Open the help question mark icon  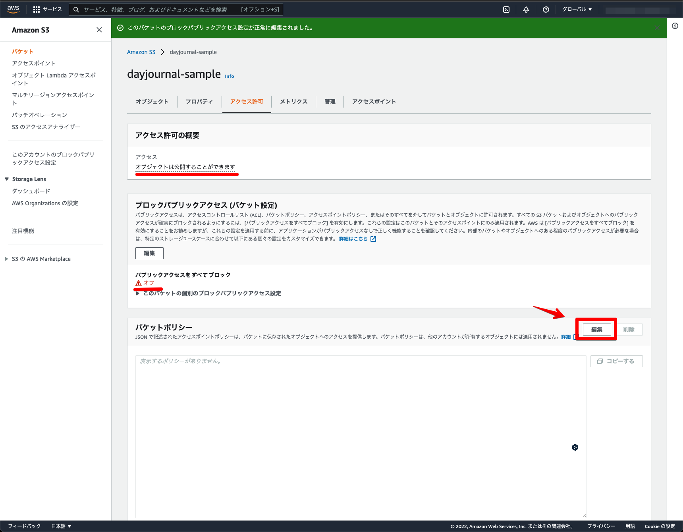(x=546, y=10)
